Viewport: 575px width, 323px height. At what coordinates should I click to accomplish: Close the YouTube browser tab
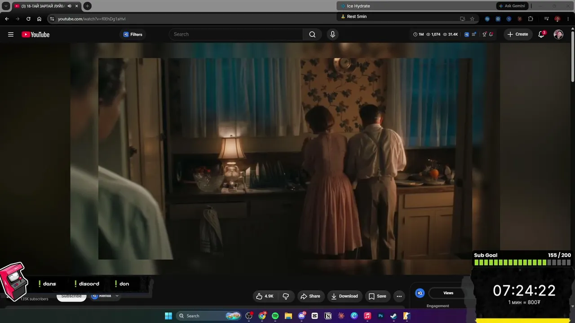(76, 6)
